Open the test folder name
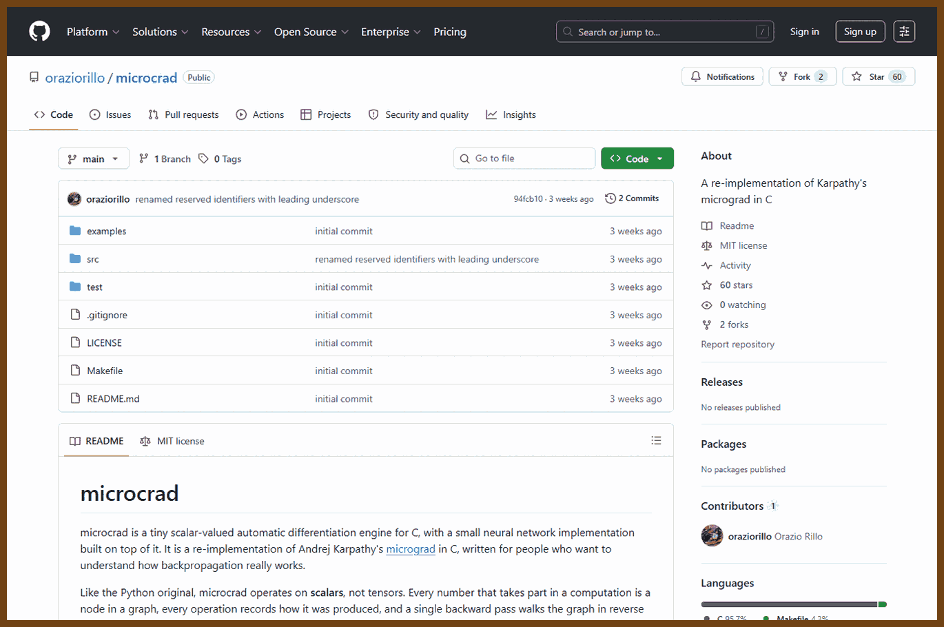The image size is (944, 627). 94,287
